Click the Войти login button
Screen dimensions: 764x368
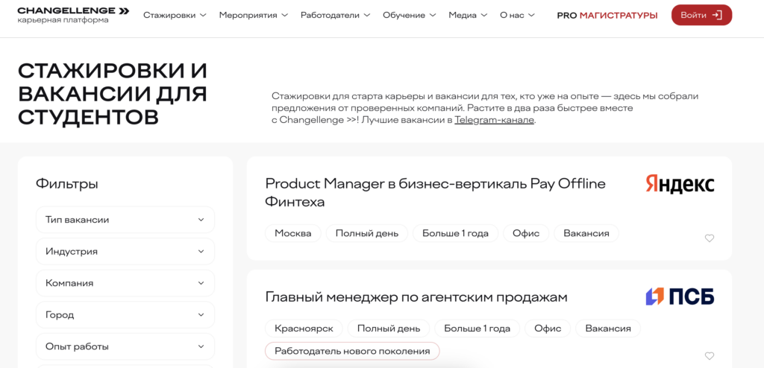click(701, 15)
